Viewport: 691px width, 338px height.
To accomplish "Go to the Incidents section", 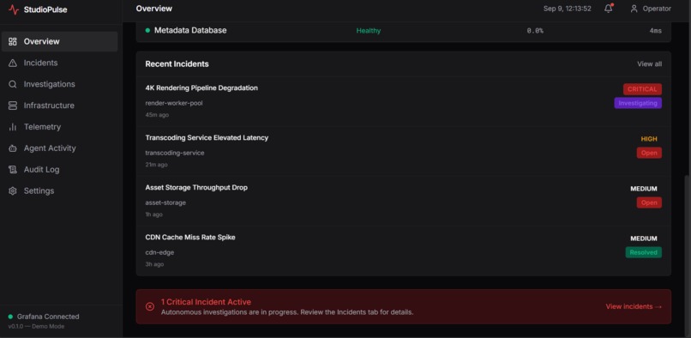I will pyautogui.click(x=59, y=63).
